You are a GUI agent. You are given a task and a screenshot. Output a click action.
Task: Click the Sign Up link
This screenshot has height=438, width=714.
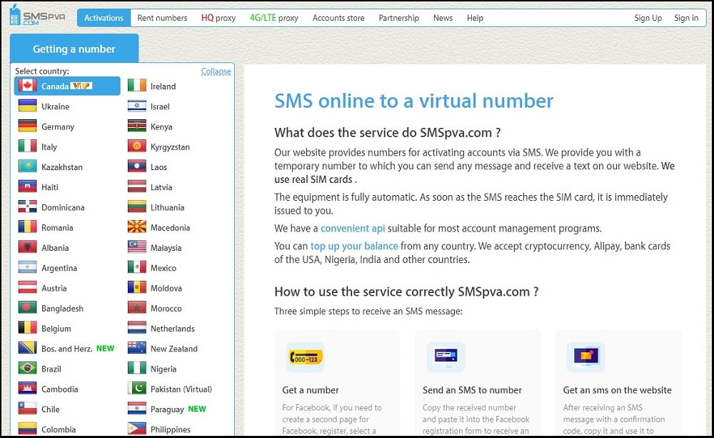point(648,18)
